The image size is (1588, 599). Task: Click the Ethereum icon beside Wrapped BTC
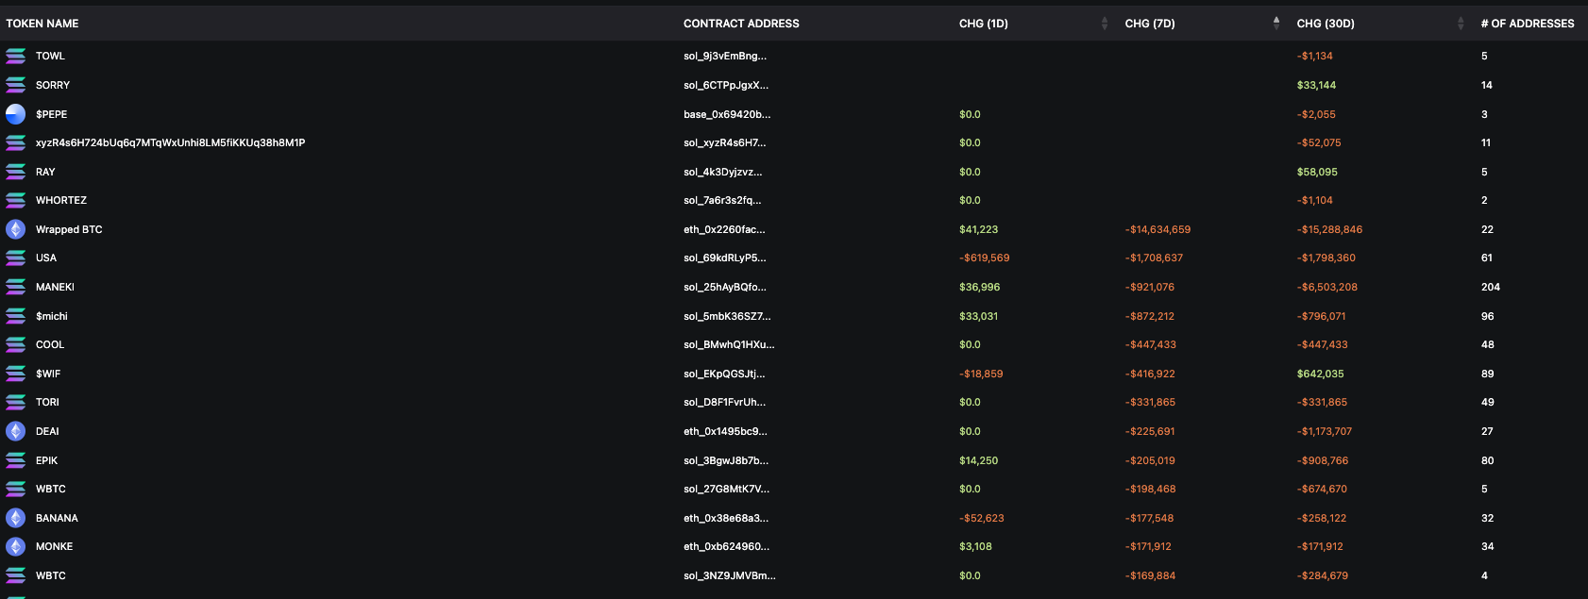[x=16, y=229]
